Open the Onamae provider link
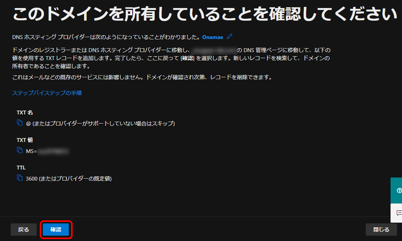Viewport: 402px width, 241px height. (x=213, y=37)
